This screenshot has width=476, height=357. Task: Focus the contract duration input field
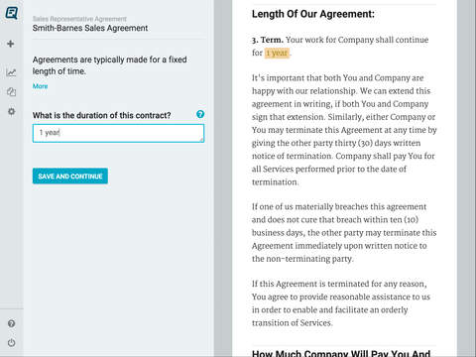tap(118, 133)
